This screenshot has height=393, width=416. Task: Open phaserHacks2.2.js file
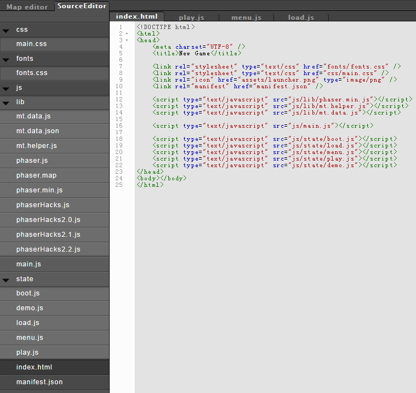[x=54, y=249]
